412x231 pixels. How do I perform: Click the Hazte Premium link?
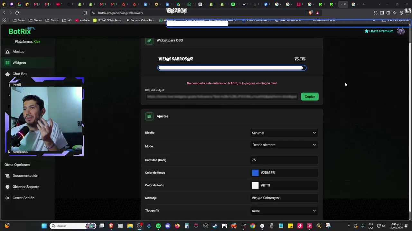pyautogui.click(x=379, y=31)
